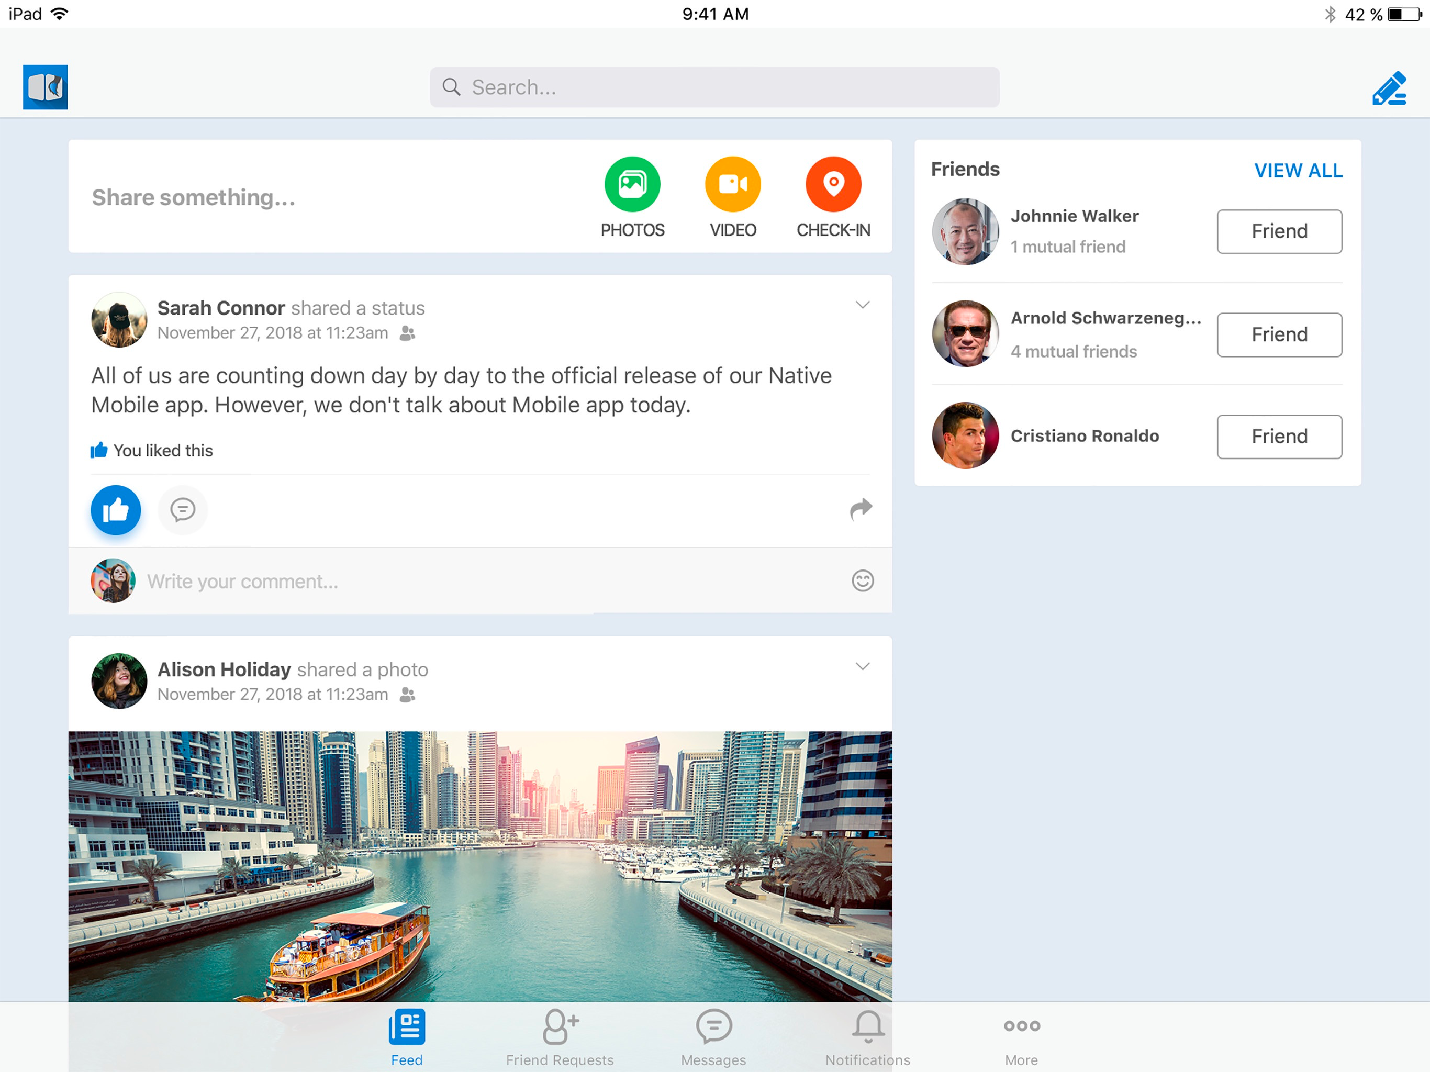Tap the red Check-In location icon
The image size is (1430, 1072).
[833, 184]
